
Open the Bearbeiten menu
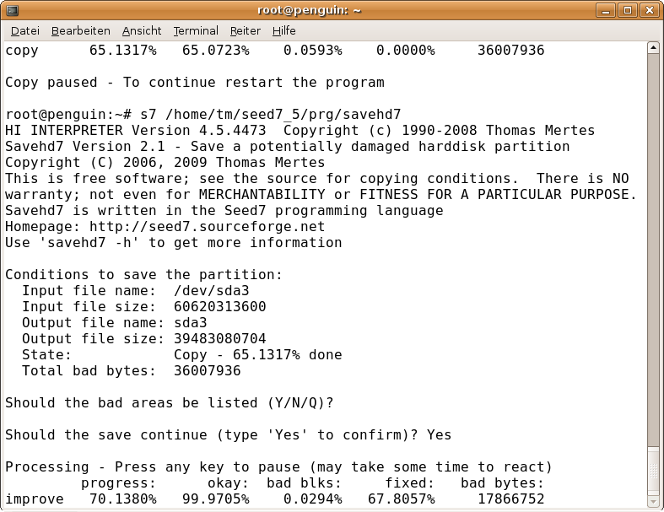(80, 31)
